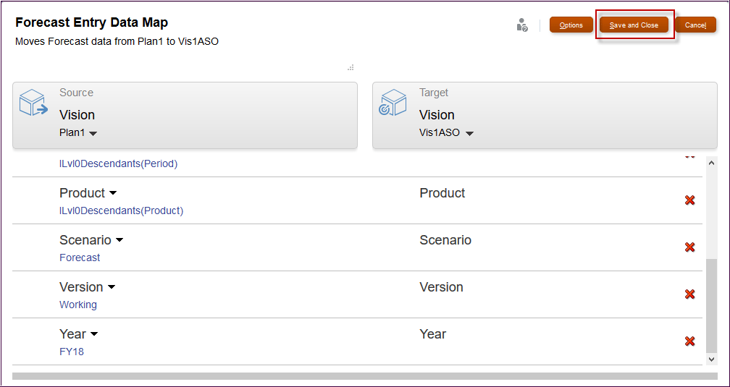Delete the Scenario mapping with red X
The height and width of the screenshot is (387, 730).
tap(689, 247)
